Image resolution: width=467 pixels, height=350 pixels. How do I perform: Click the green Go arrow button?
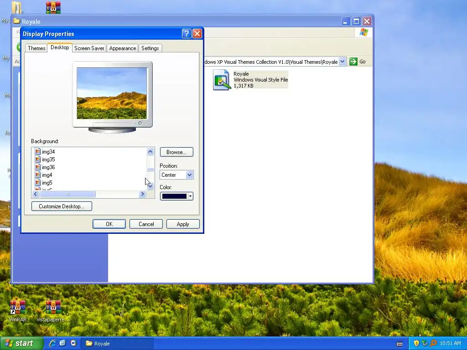pos(353,62)
